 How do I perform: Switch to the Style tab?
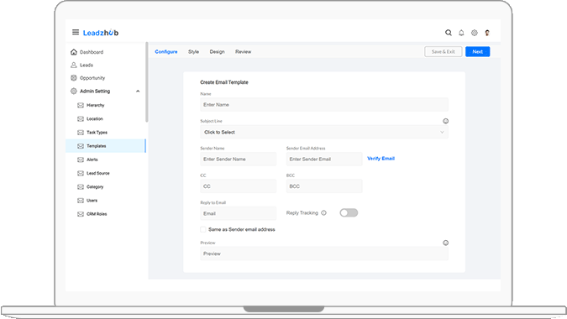pos(193,52)
